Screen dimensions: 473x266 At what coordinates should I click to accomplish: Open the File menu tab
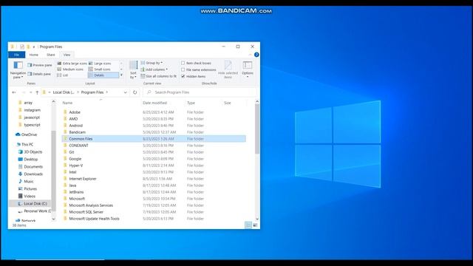click(16, 55)
